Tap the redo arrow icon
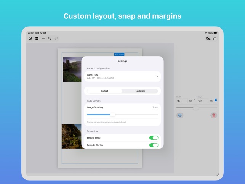Image resolution: width=245 pixels, height=184 pixels. click(56, 39)
